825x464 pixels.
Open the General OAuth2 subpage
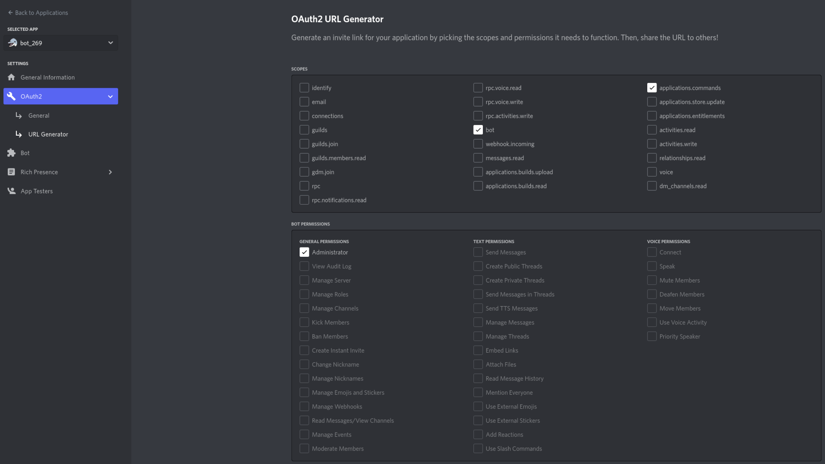pyautogui.click(x=39, y=116)
